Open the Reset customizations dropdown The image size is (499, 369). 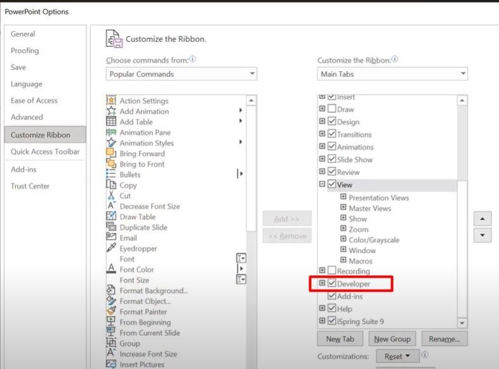tap(397, 356)
